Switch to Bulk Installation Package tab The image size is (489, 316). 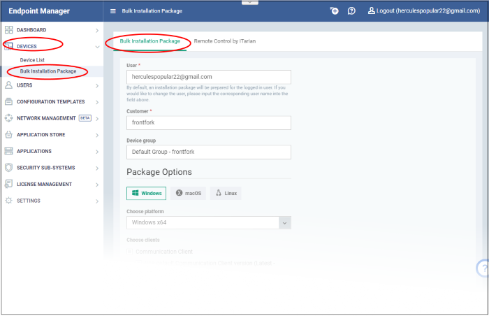point(150,41)
